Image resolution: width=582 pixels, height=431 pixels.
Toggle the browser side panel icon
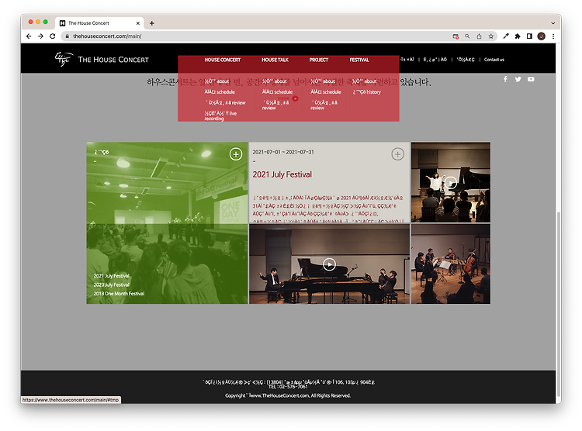point(529,36)
